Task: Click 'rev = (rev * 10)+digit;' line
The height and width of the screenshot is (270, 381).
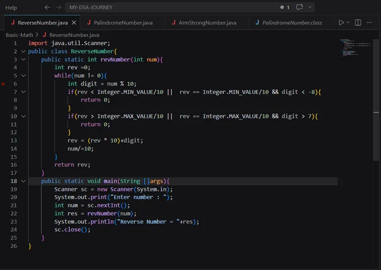Action: pos(105,140)
